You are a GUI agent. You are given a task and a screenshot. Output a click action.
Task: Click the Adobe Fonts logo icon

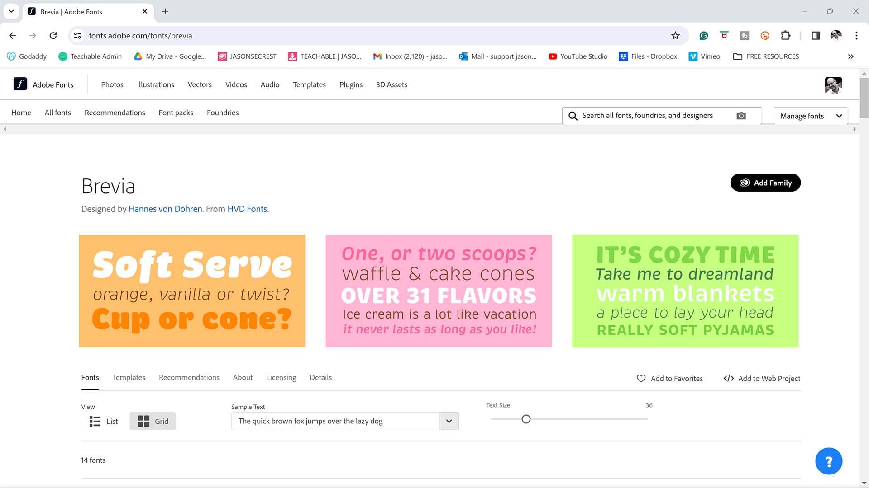[x=20, y=84]
